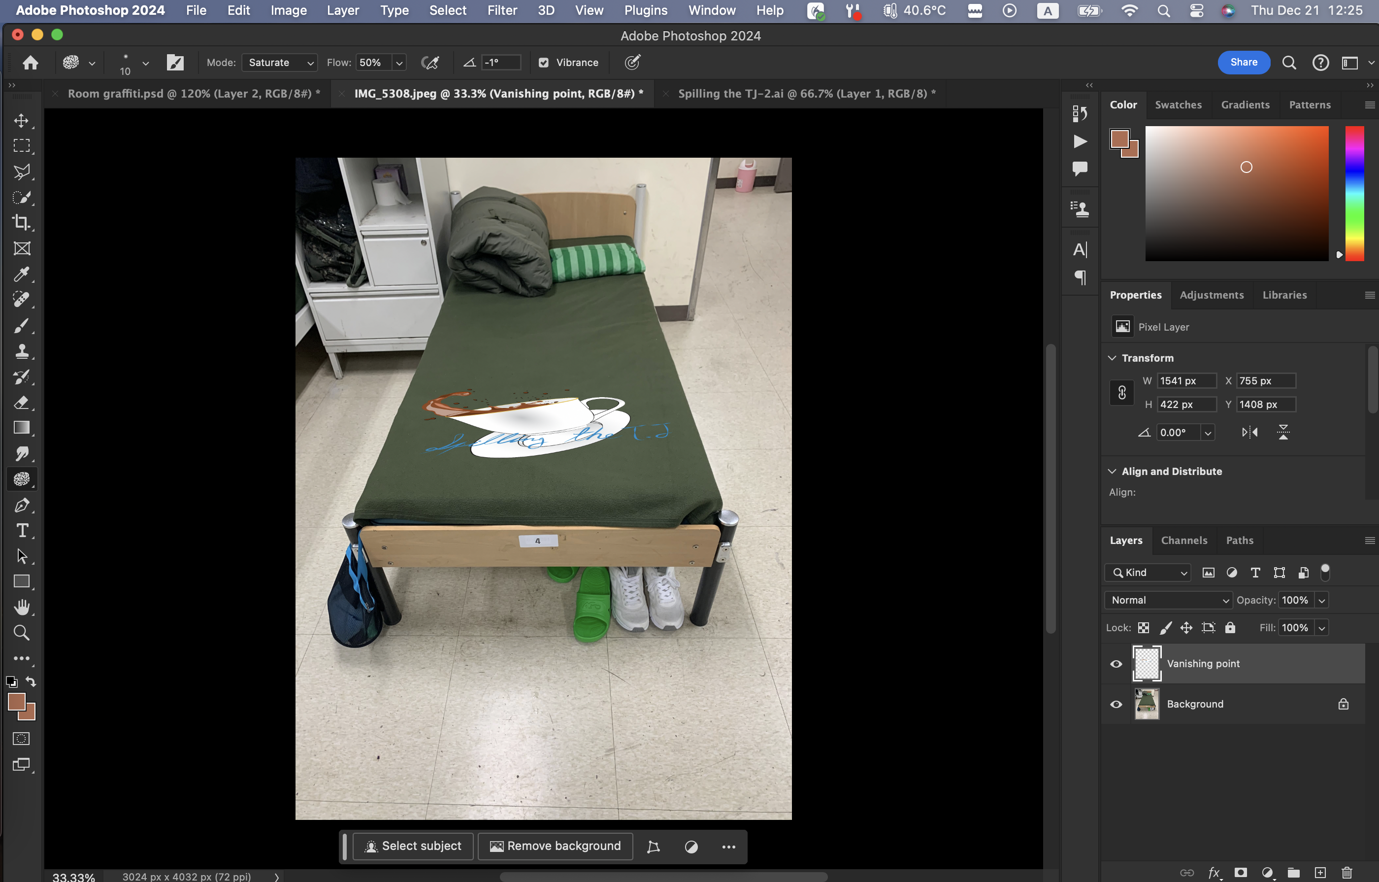Open the Normal blend mode dropdown
The width and height of the screenshot is (1379, 882).
click(x=1168, y=600)
